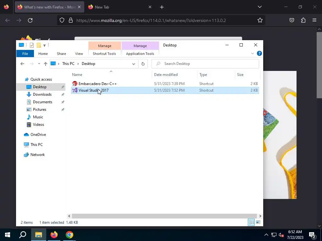Screen dimensions: 322x241
Task: Select the Shortcut Tools tab
Action: [x=104, y=54]
